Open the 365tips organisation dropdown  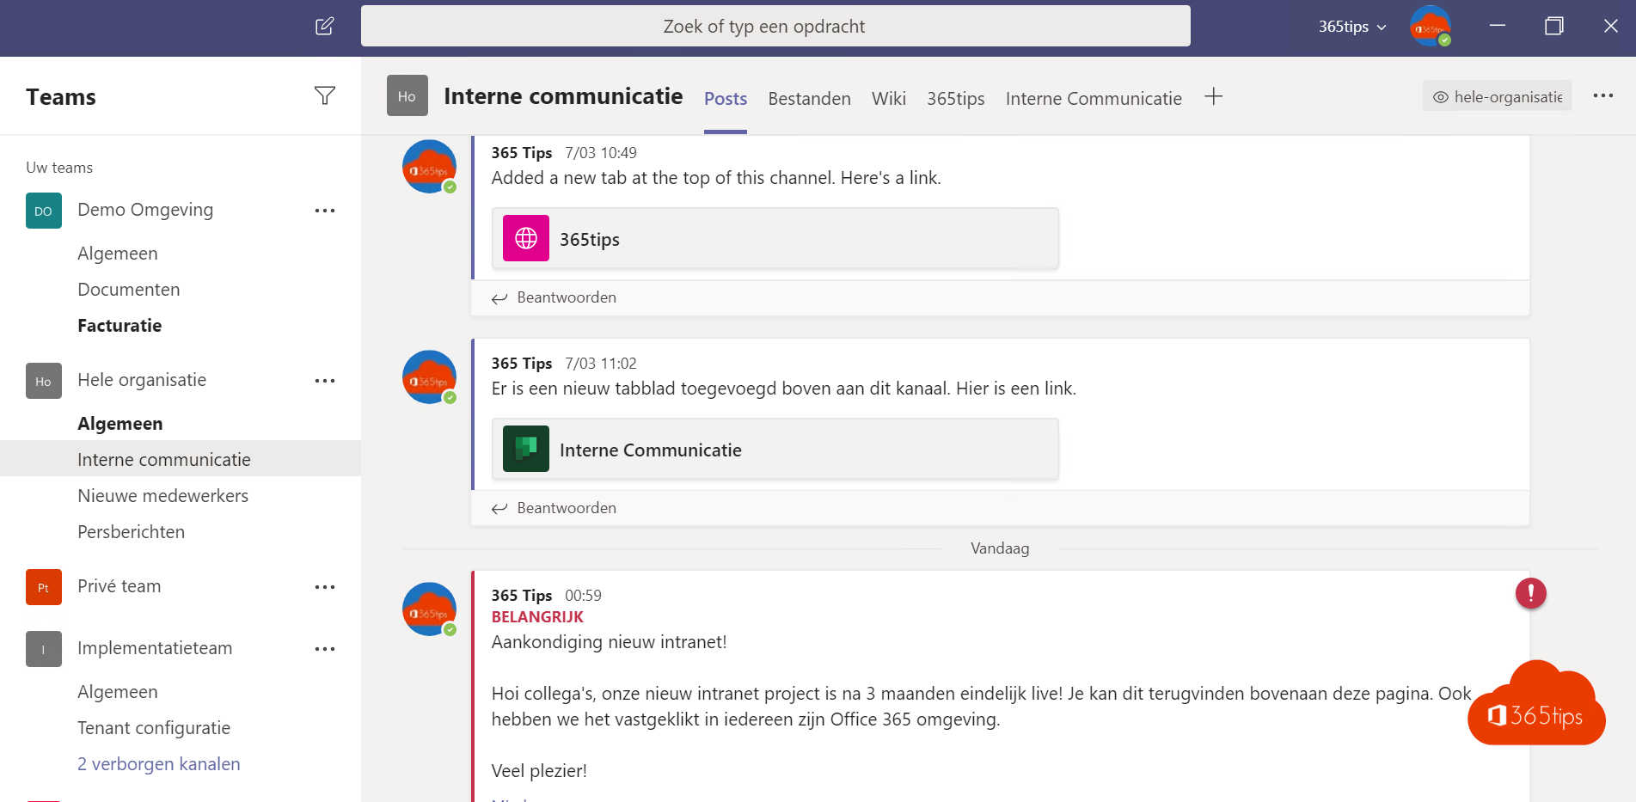coord(1352,27)
